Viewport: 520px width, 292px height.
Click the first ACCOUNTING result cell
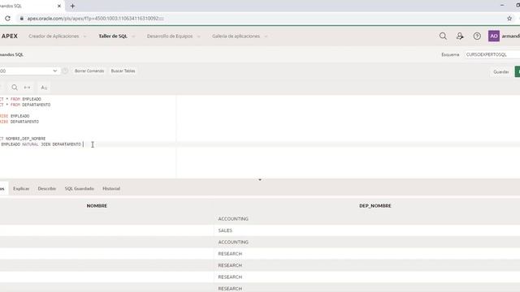[233, 219]
